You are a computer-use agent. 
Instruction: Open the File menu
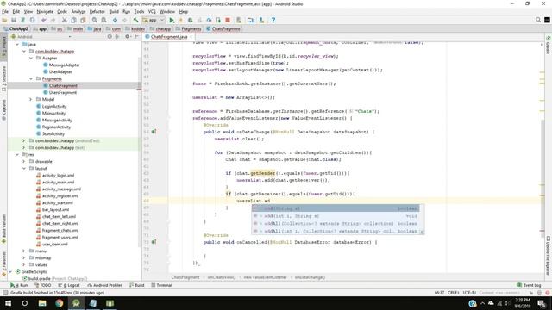coord(5,11)
